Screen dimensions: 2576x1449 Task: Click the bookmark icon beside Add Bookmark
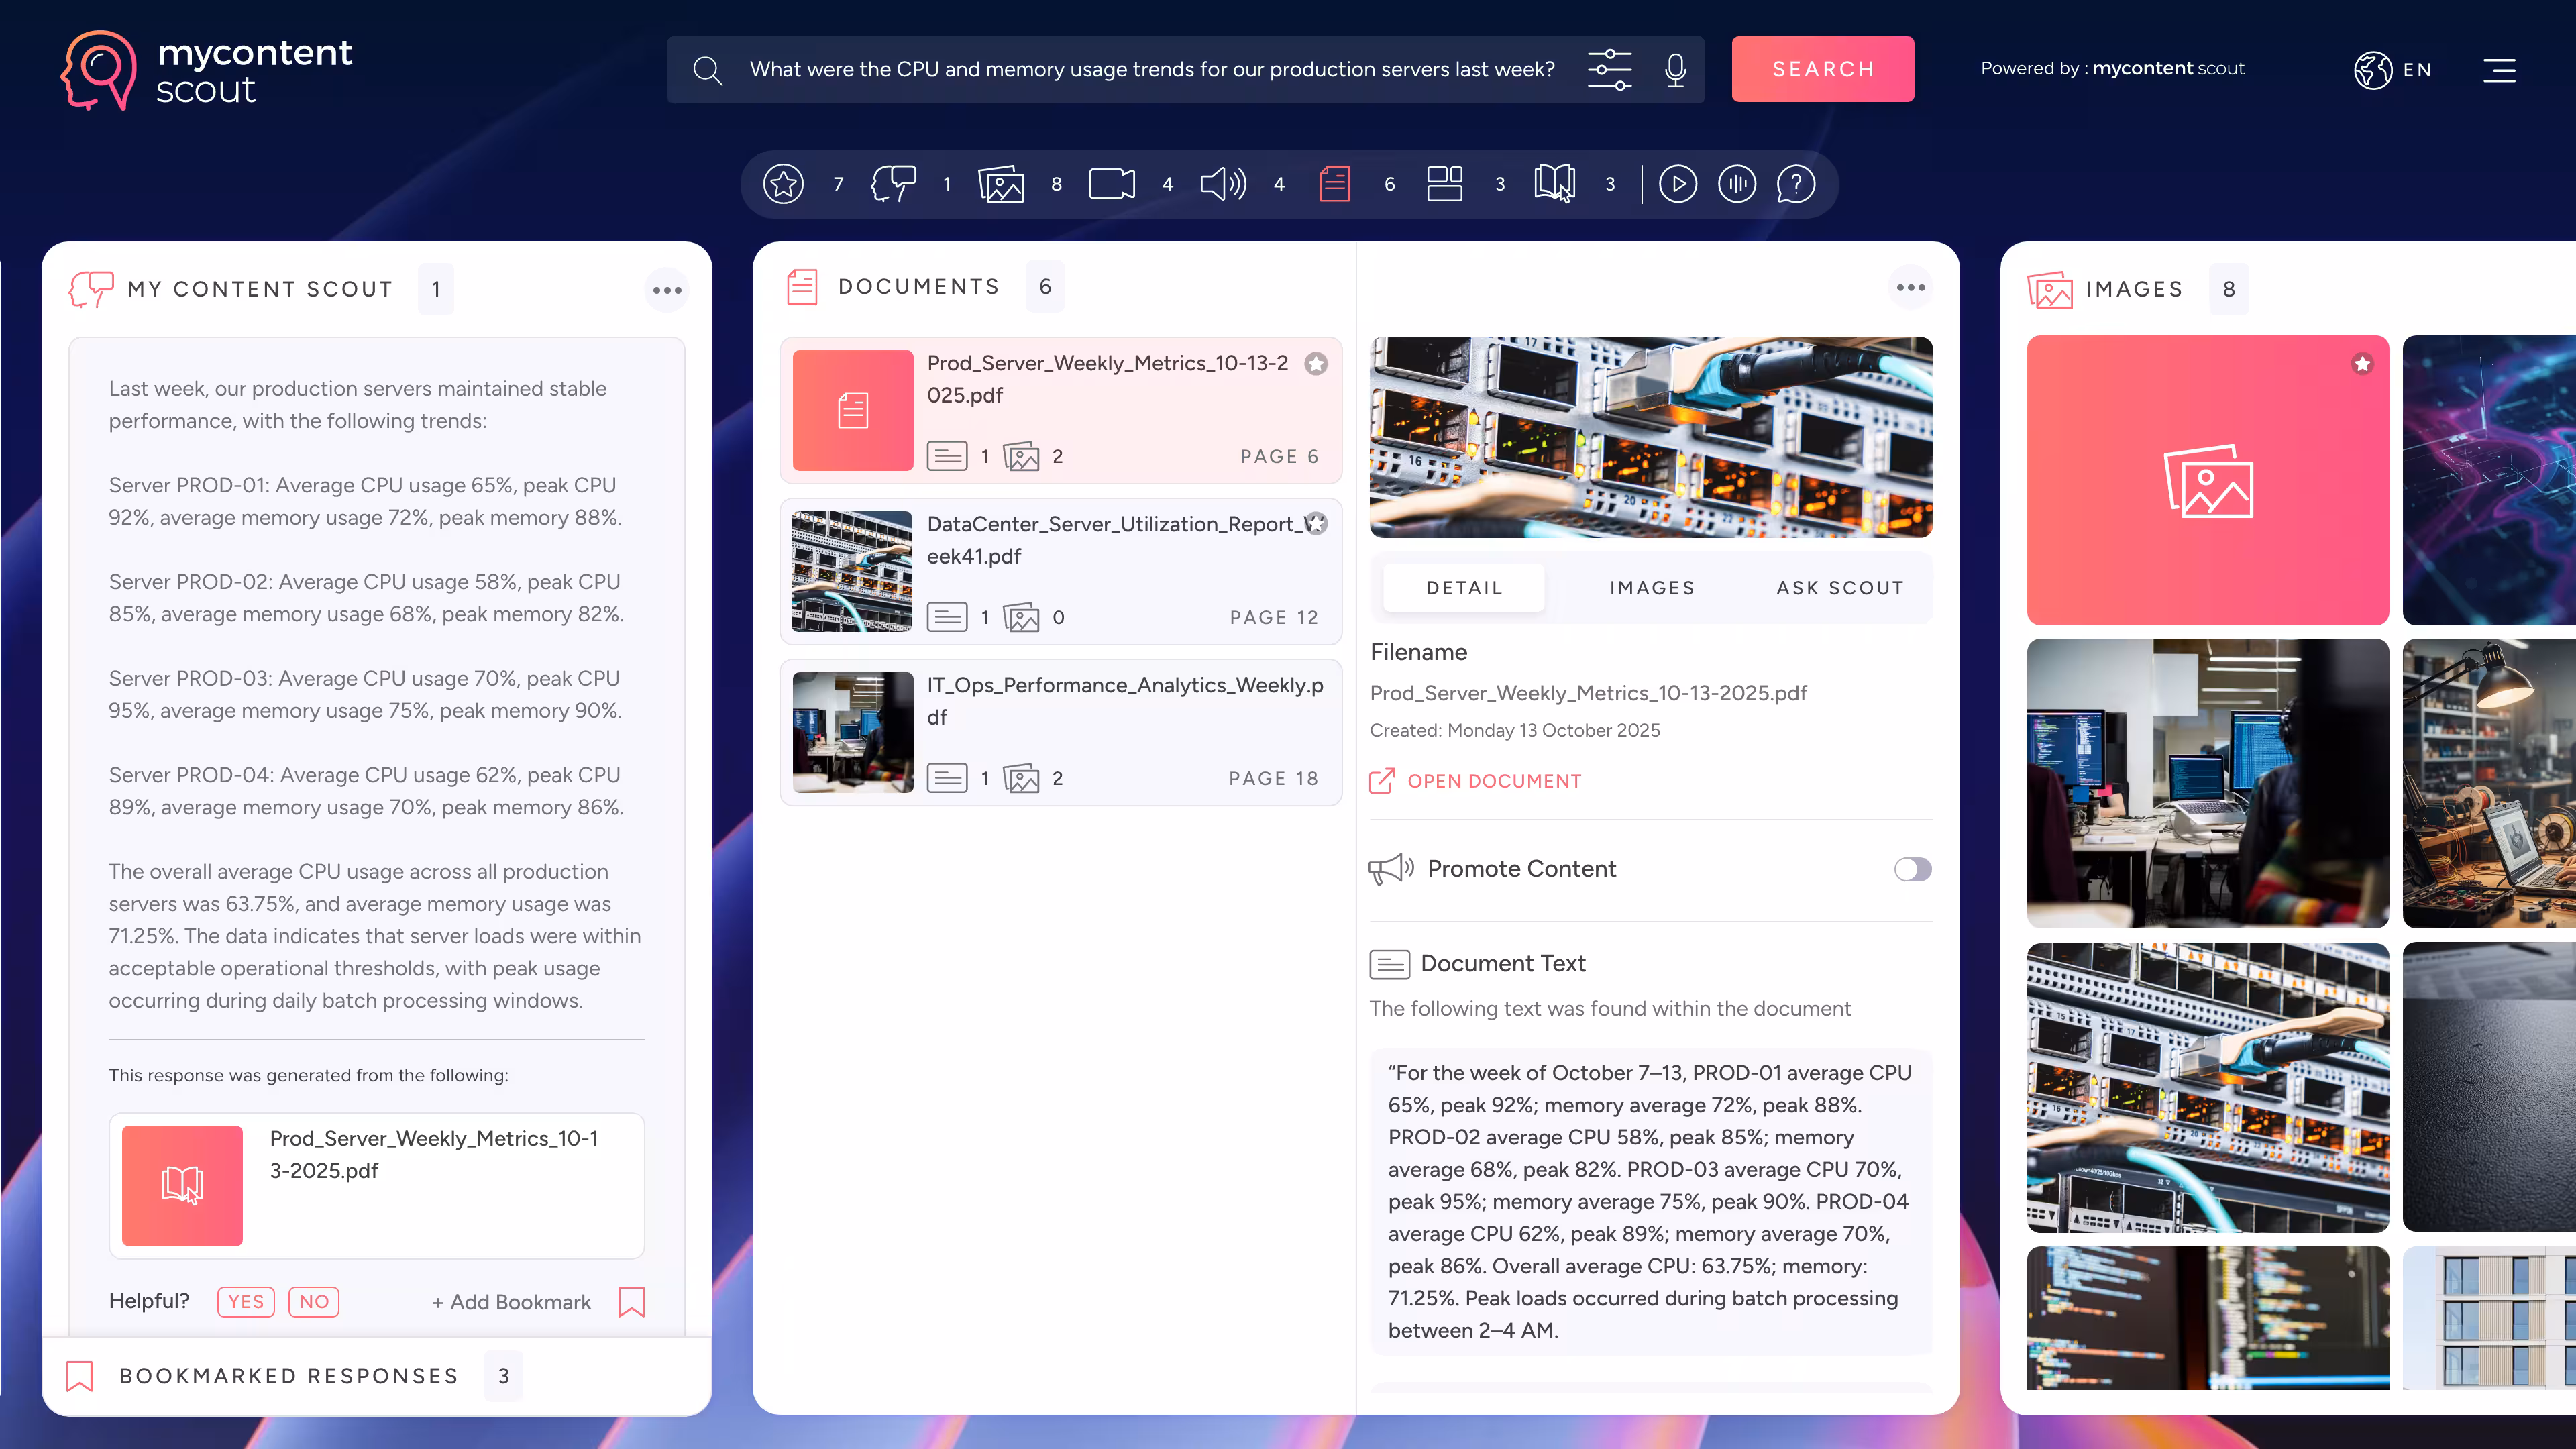point(631,1302)
